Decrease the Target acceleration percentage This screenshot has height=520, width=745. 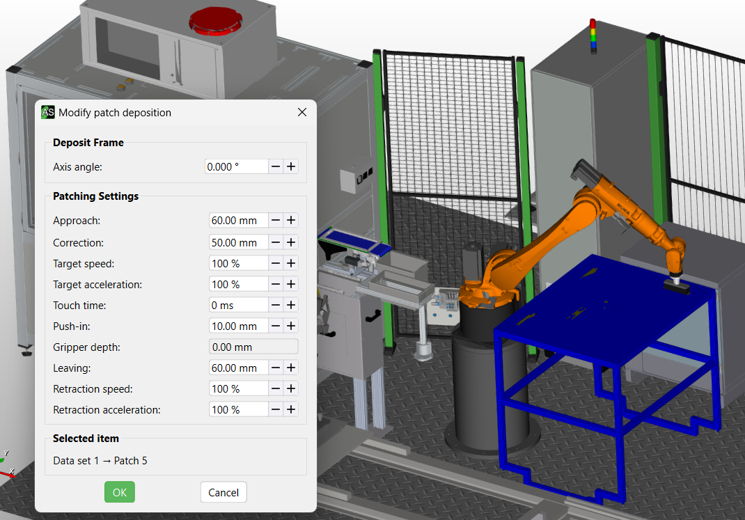pos(276,284)
